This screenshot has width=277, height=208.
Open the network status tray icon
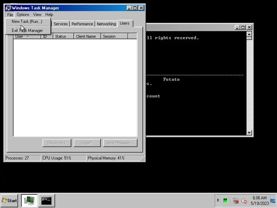pyautogui.click(x=236, y=201)
